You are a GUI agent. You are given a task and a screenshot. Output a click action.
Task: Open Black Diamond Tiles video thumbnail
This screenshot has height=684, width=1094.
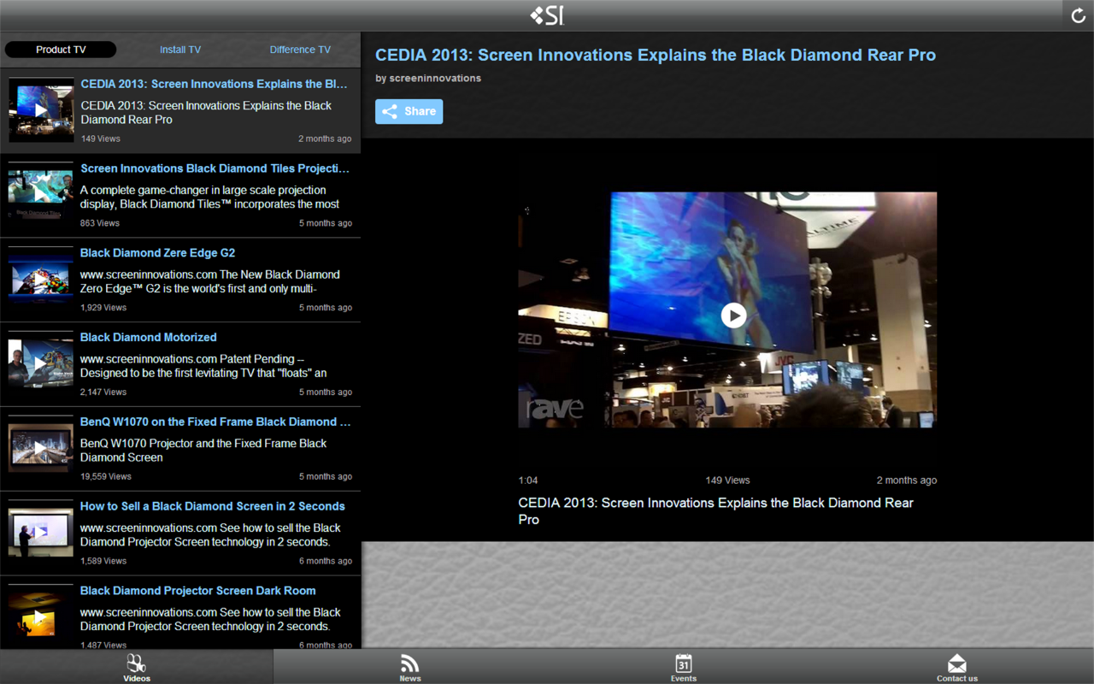point(41,195)
